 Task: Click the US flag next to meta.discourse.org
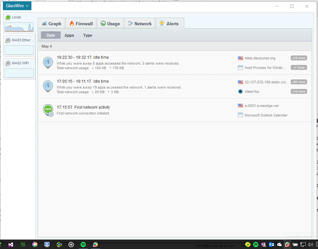[240, 58]
